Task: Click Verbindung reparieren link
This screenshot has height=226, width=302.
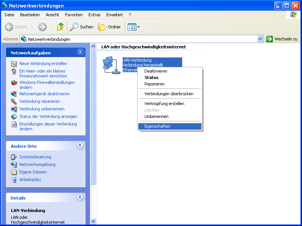Action: (x=39, y=101)
